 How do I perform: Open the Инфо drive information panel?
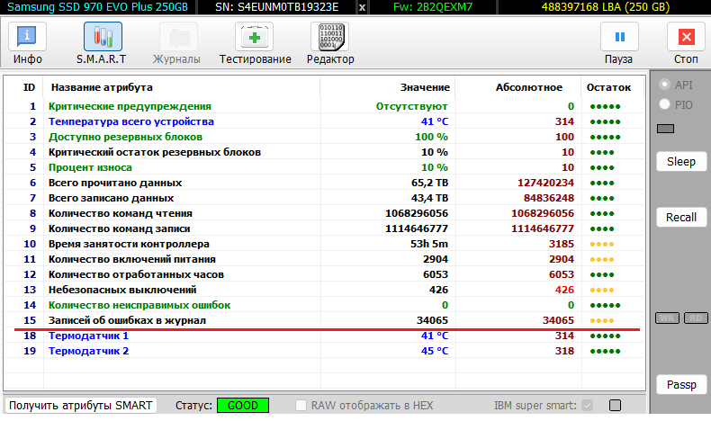coord(27,43)
